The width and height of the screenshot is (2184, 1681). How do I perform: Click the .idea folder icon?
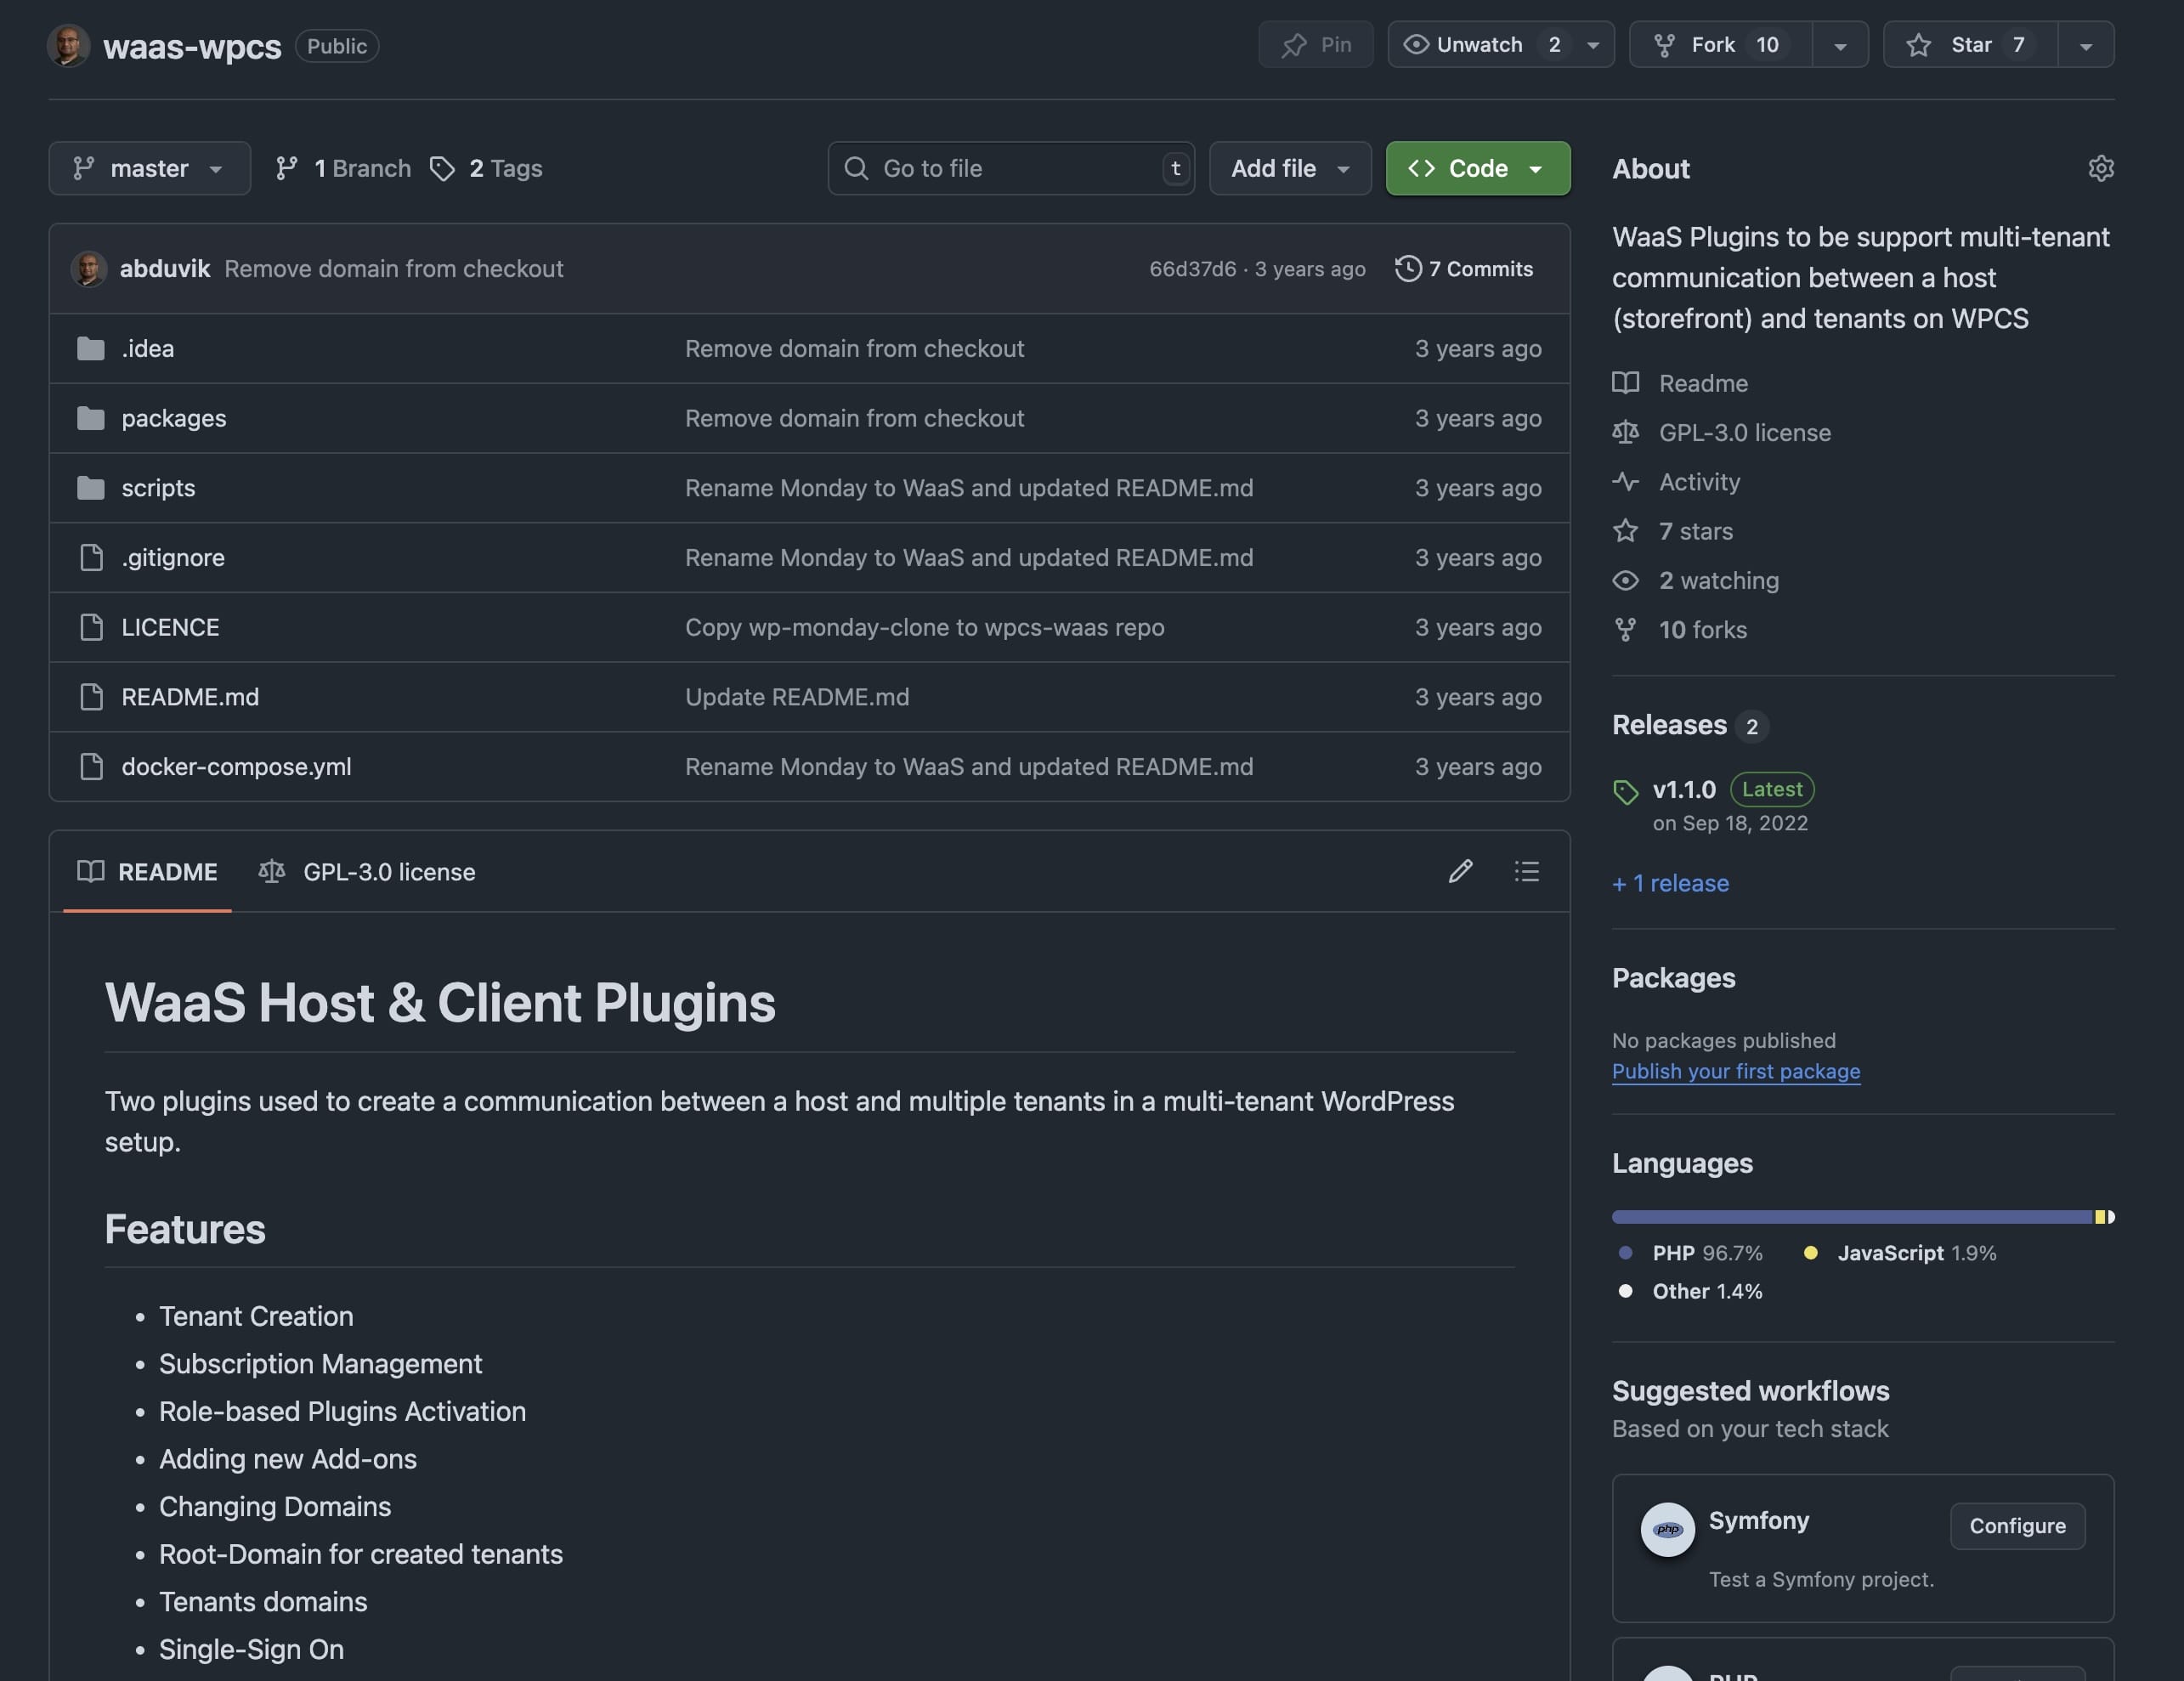coord(91,348)
